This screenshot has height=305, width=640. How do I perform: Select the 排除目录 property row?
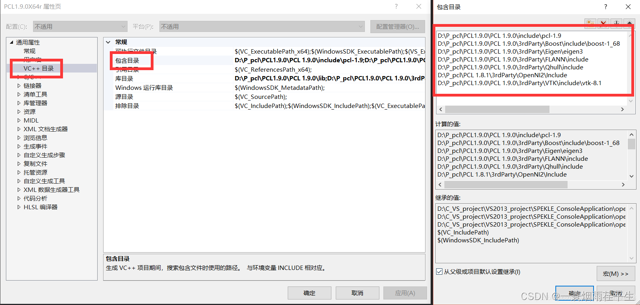tap(265, 106)
